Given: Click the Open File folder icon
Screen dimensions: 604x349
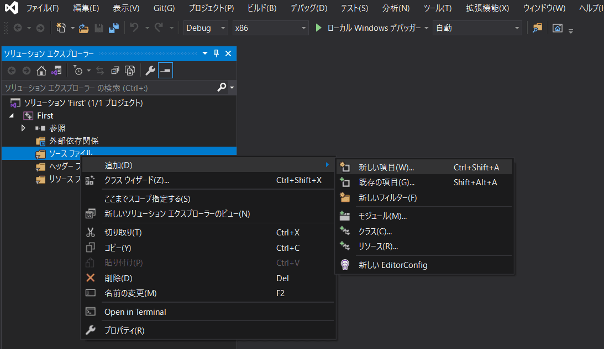Looking at the screenshot, I should point(84,28).
